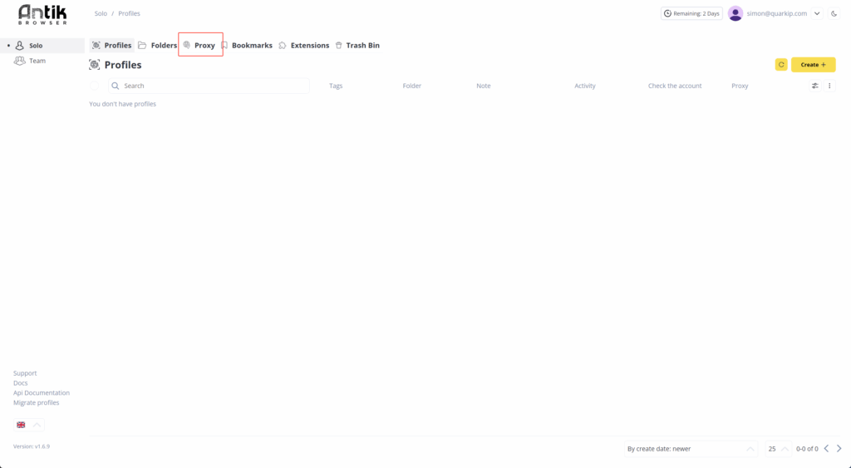Open the column filter settings icon
This screenshot has width=851, height=468.
click(x=814, y=86)
